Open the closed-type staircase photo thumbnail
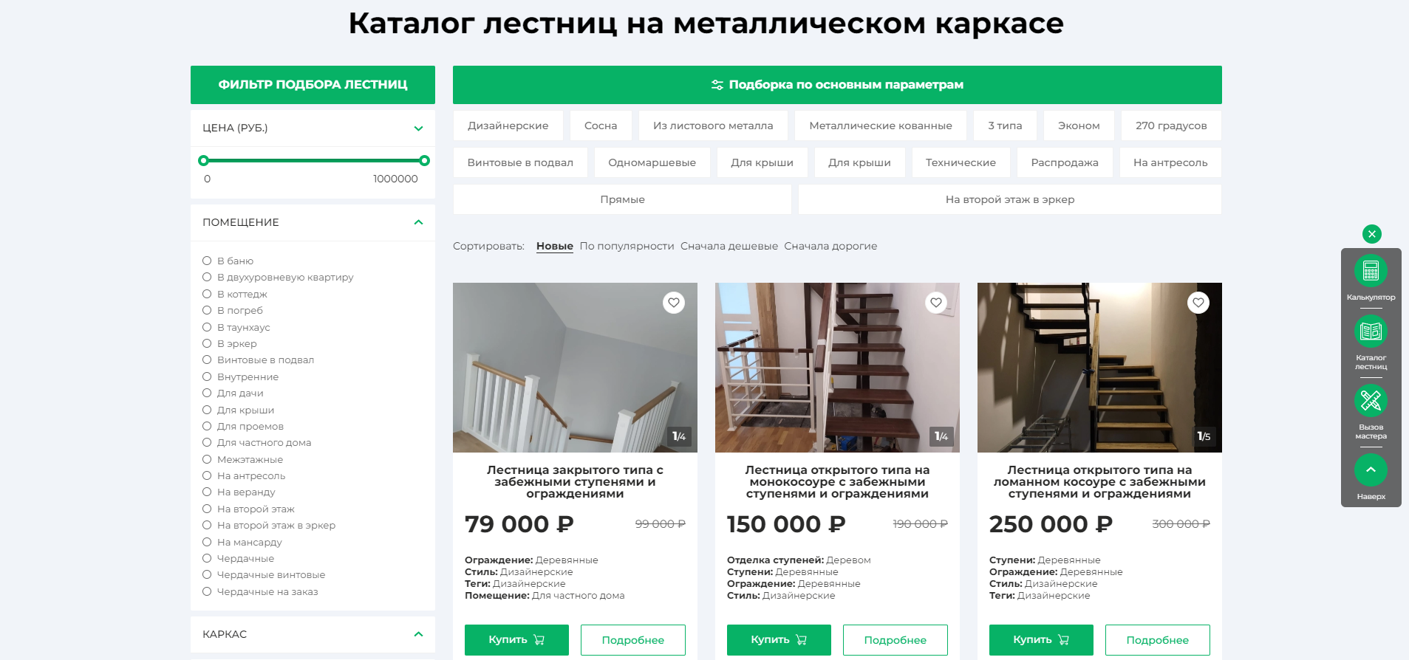 coord(575,368)
